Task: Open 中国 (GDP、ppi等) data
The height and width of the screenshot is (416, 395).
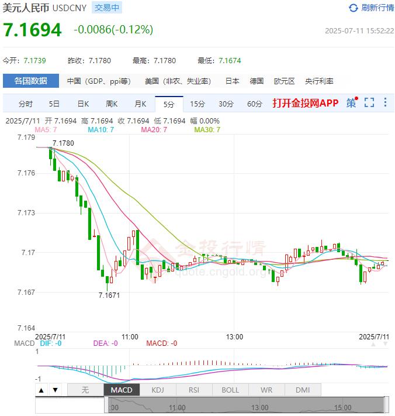Action: 99,81
